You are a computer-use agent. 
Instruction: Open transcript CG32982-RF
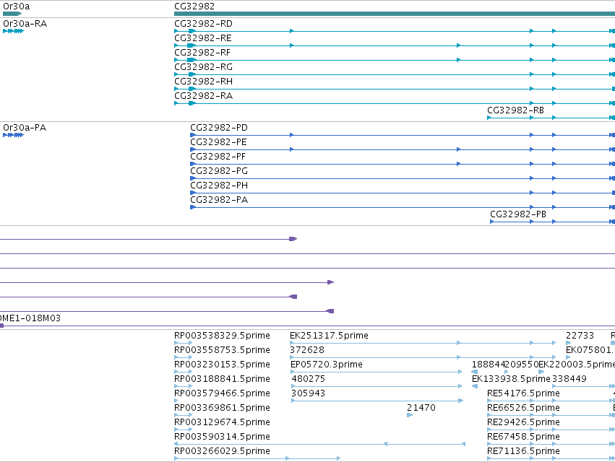[x=202, y=53]
